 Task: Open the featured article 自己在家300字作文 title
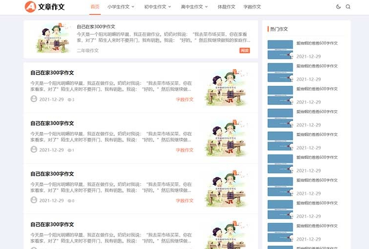click(x=96, y=27)
